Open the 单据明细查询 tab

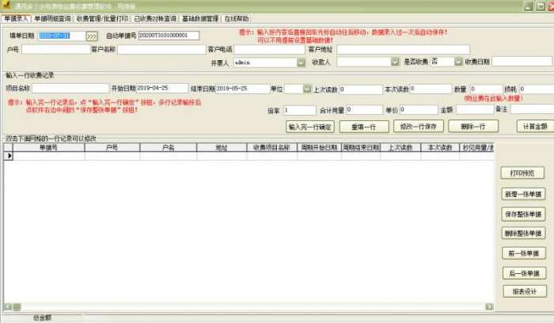click(53, 18)
